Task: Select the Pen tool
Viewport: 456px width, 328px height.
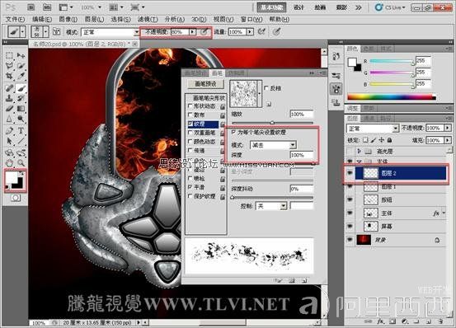Action: pyautogui.click(x=10, y=131)
